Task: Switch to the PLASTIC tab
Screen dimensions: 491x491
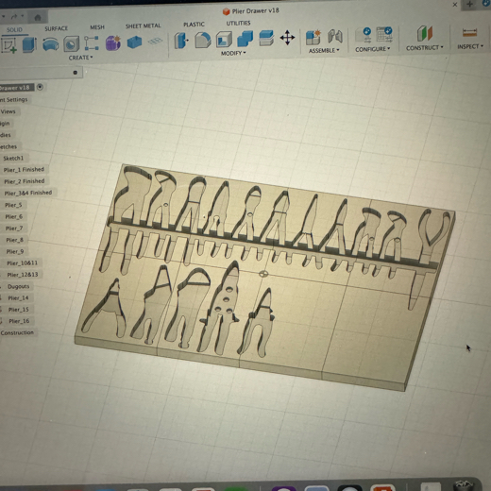Action: point(194,25)
